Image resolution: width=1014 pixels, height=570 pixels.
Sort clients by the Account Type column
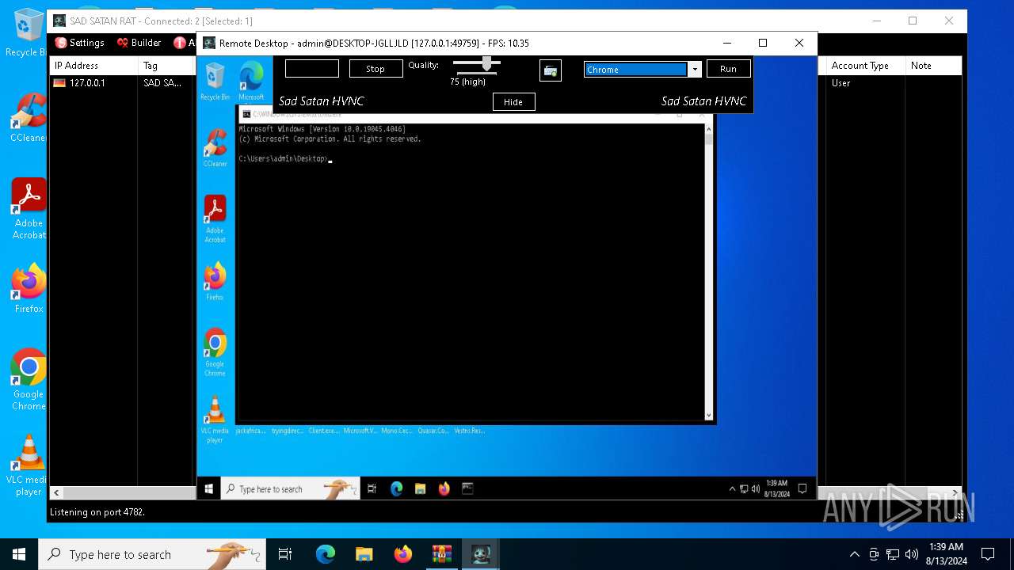[x=866, y=66]
